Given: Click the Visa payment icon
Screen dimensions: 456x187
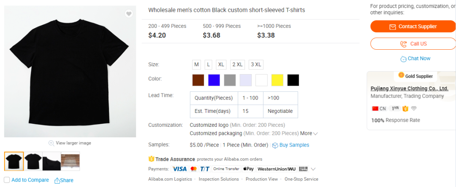Looking at the screenshot, I should (x=179, y=169).
